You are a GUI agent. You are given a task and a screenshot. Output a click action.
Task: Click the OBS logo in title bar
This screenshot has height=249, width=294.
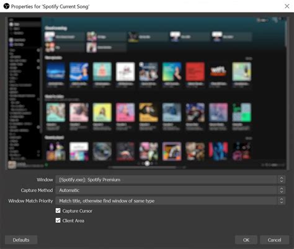(6, 6)
